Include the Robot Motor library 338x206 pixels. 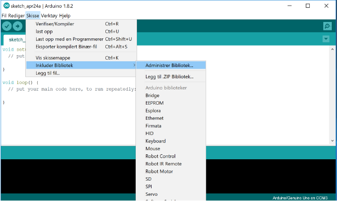[171, 171]
